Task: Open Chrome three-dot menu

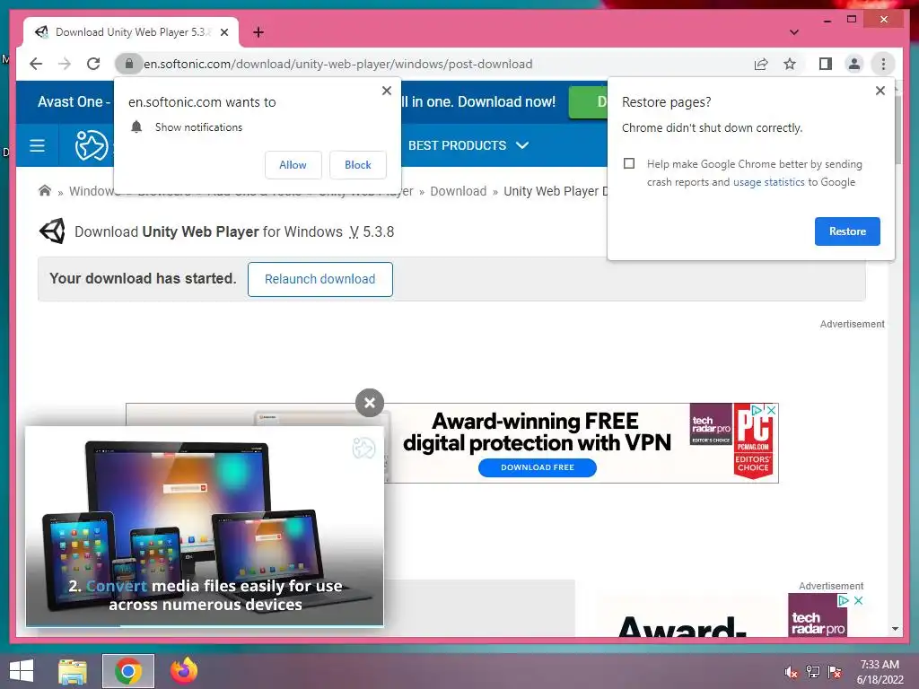Action: 883,64
